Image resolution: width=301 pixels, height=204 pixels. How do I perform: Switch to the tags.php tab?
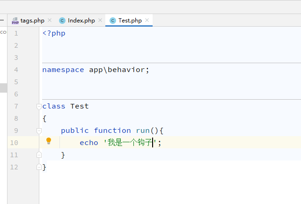coord(32,21)
